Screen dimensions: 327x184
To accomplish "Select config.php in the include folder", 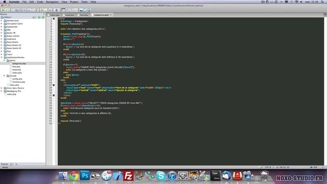I will (x=17, y=79).
